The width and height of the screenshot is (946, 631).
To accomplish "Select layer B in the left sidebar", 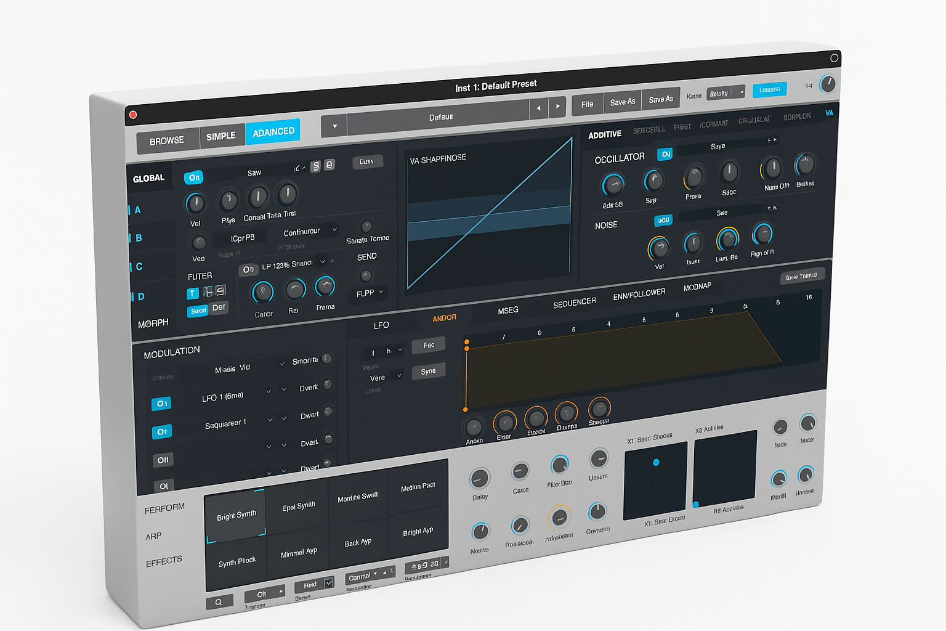I will 139,238.
